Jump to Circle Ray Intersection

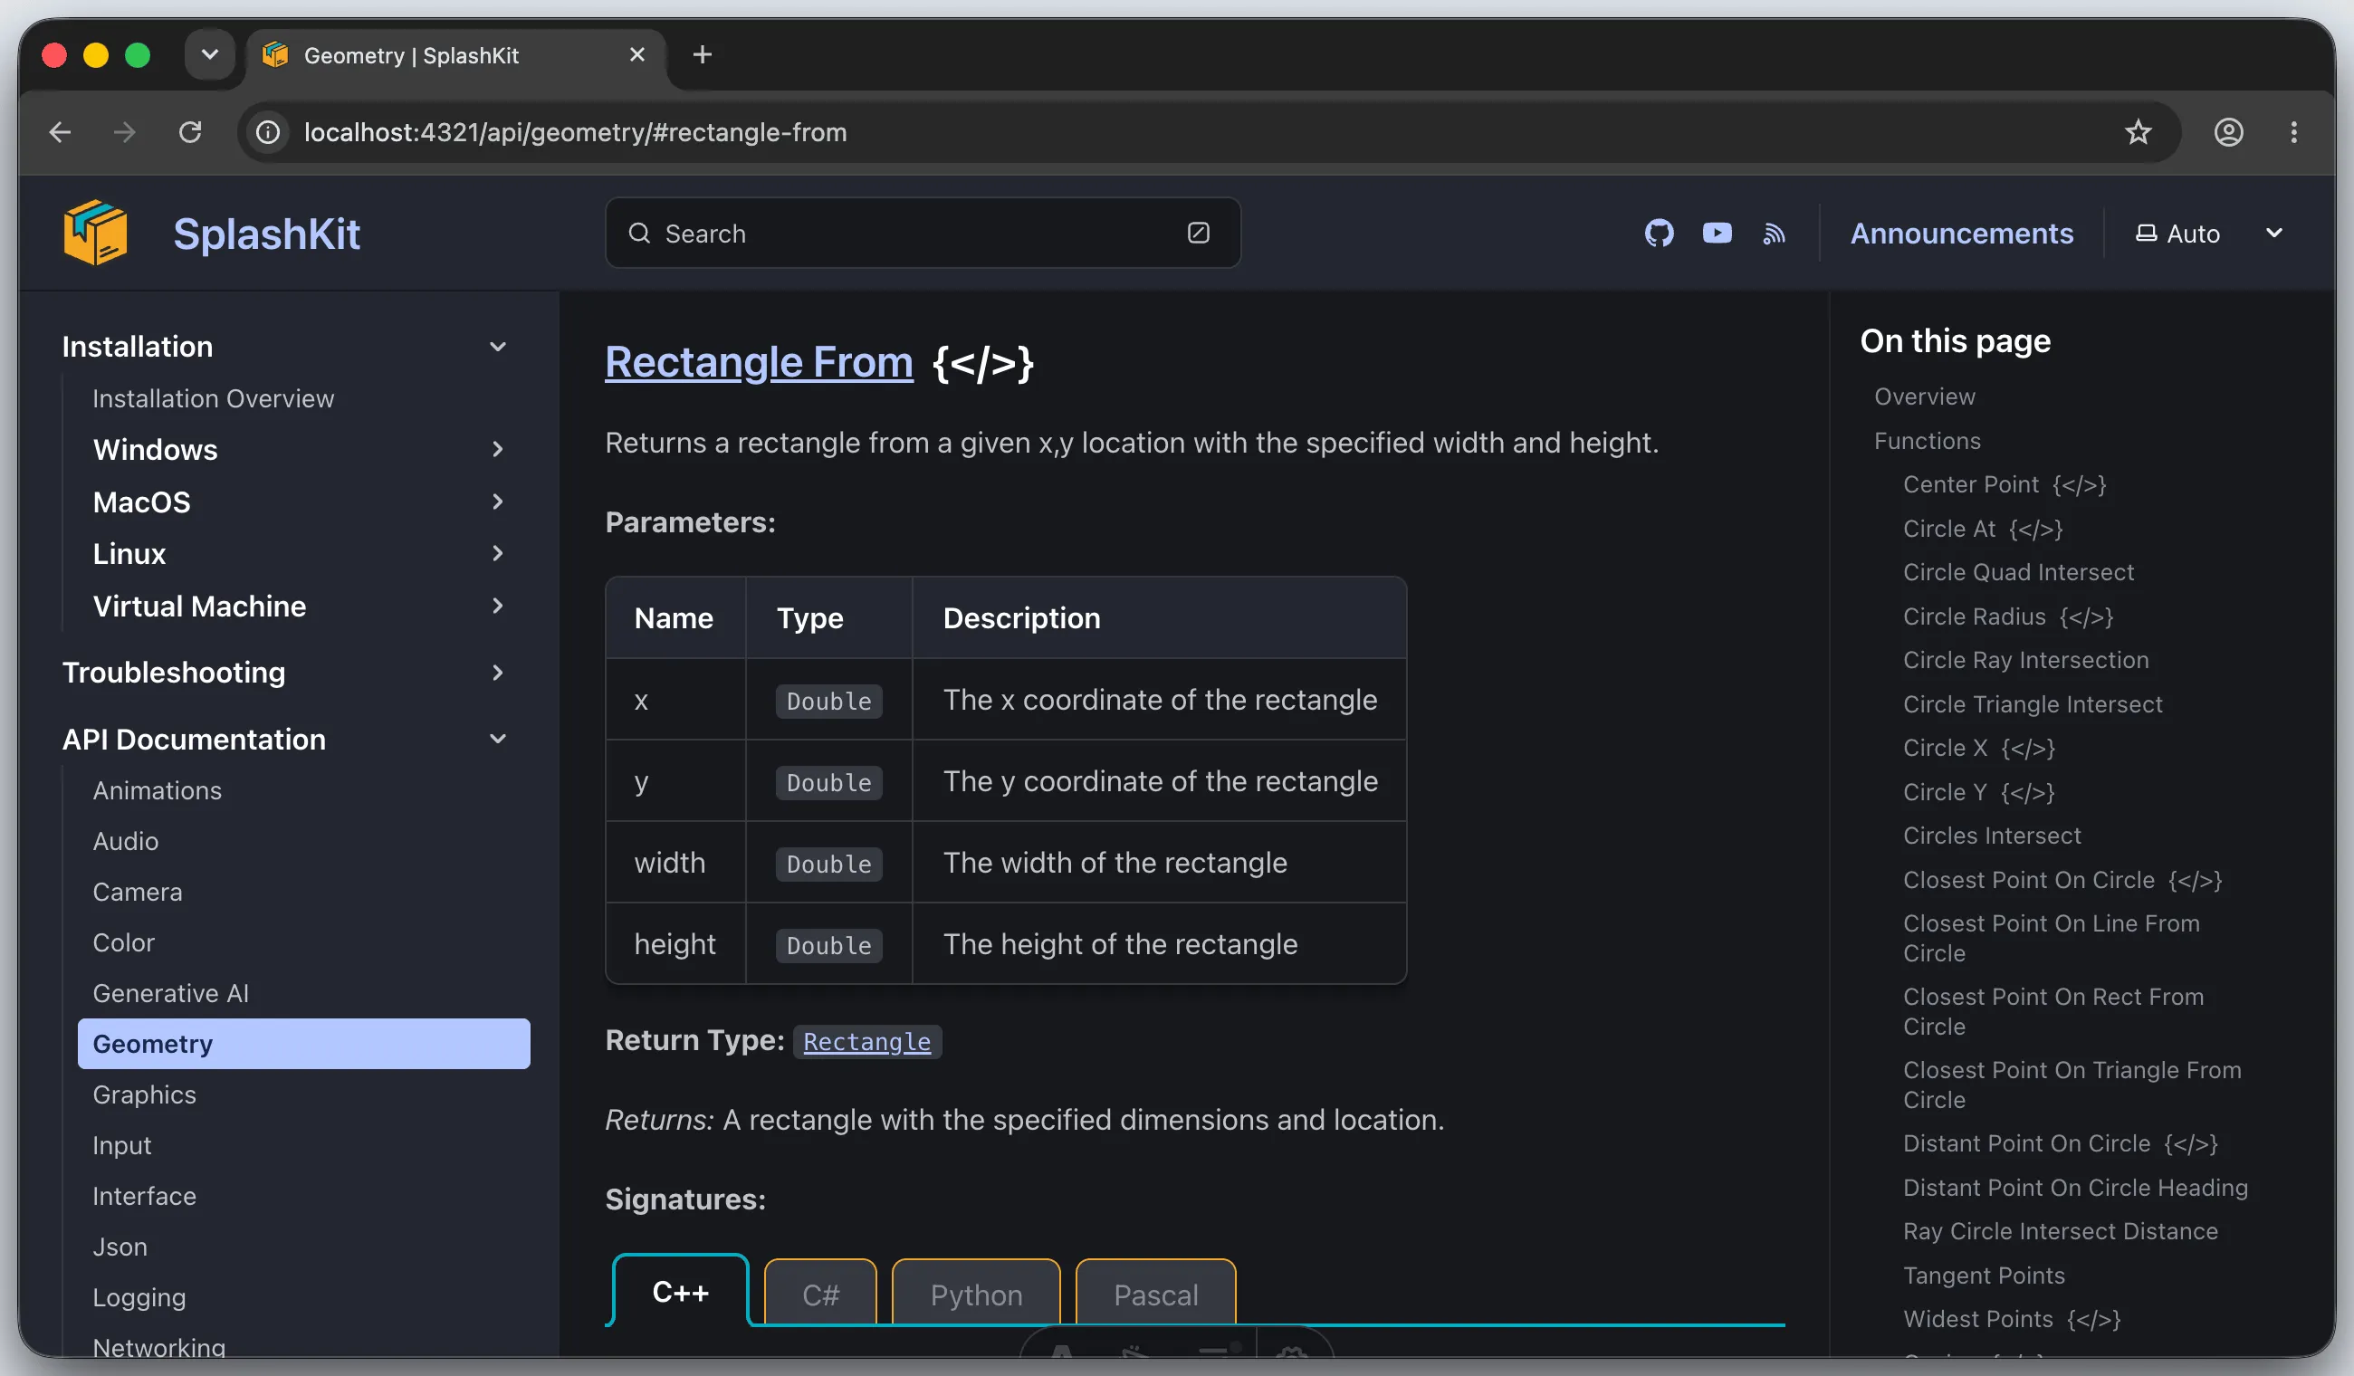tap(2026, 661)
